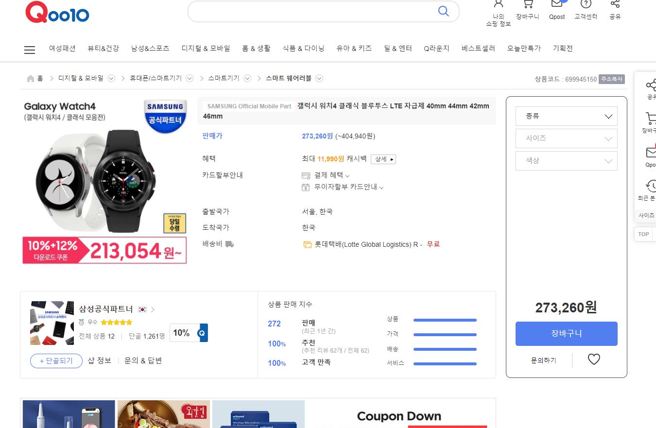Expand 무이자할부 카드안내 details

click(349, 187)
